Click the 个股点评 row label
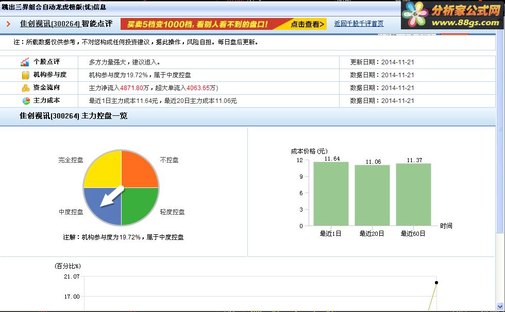This screenshot has width=505, height=312. coord(47,62)
